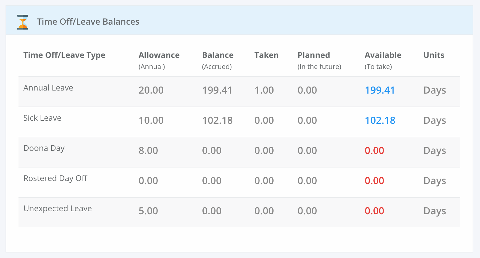480x258 pixels.
Task: Open the Annual Leave available balance 199.41
Action: click(380, 90)
